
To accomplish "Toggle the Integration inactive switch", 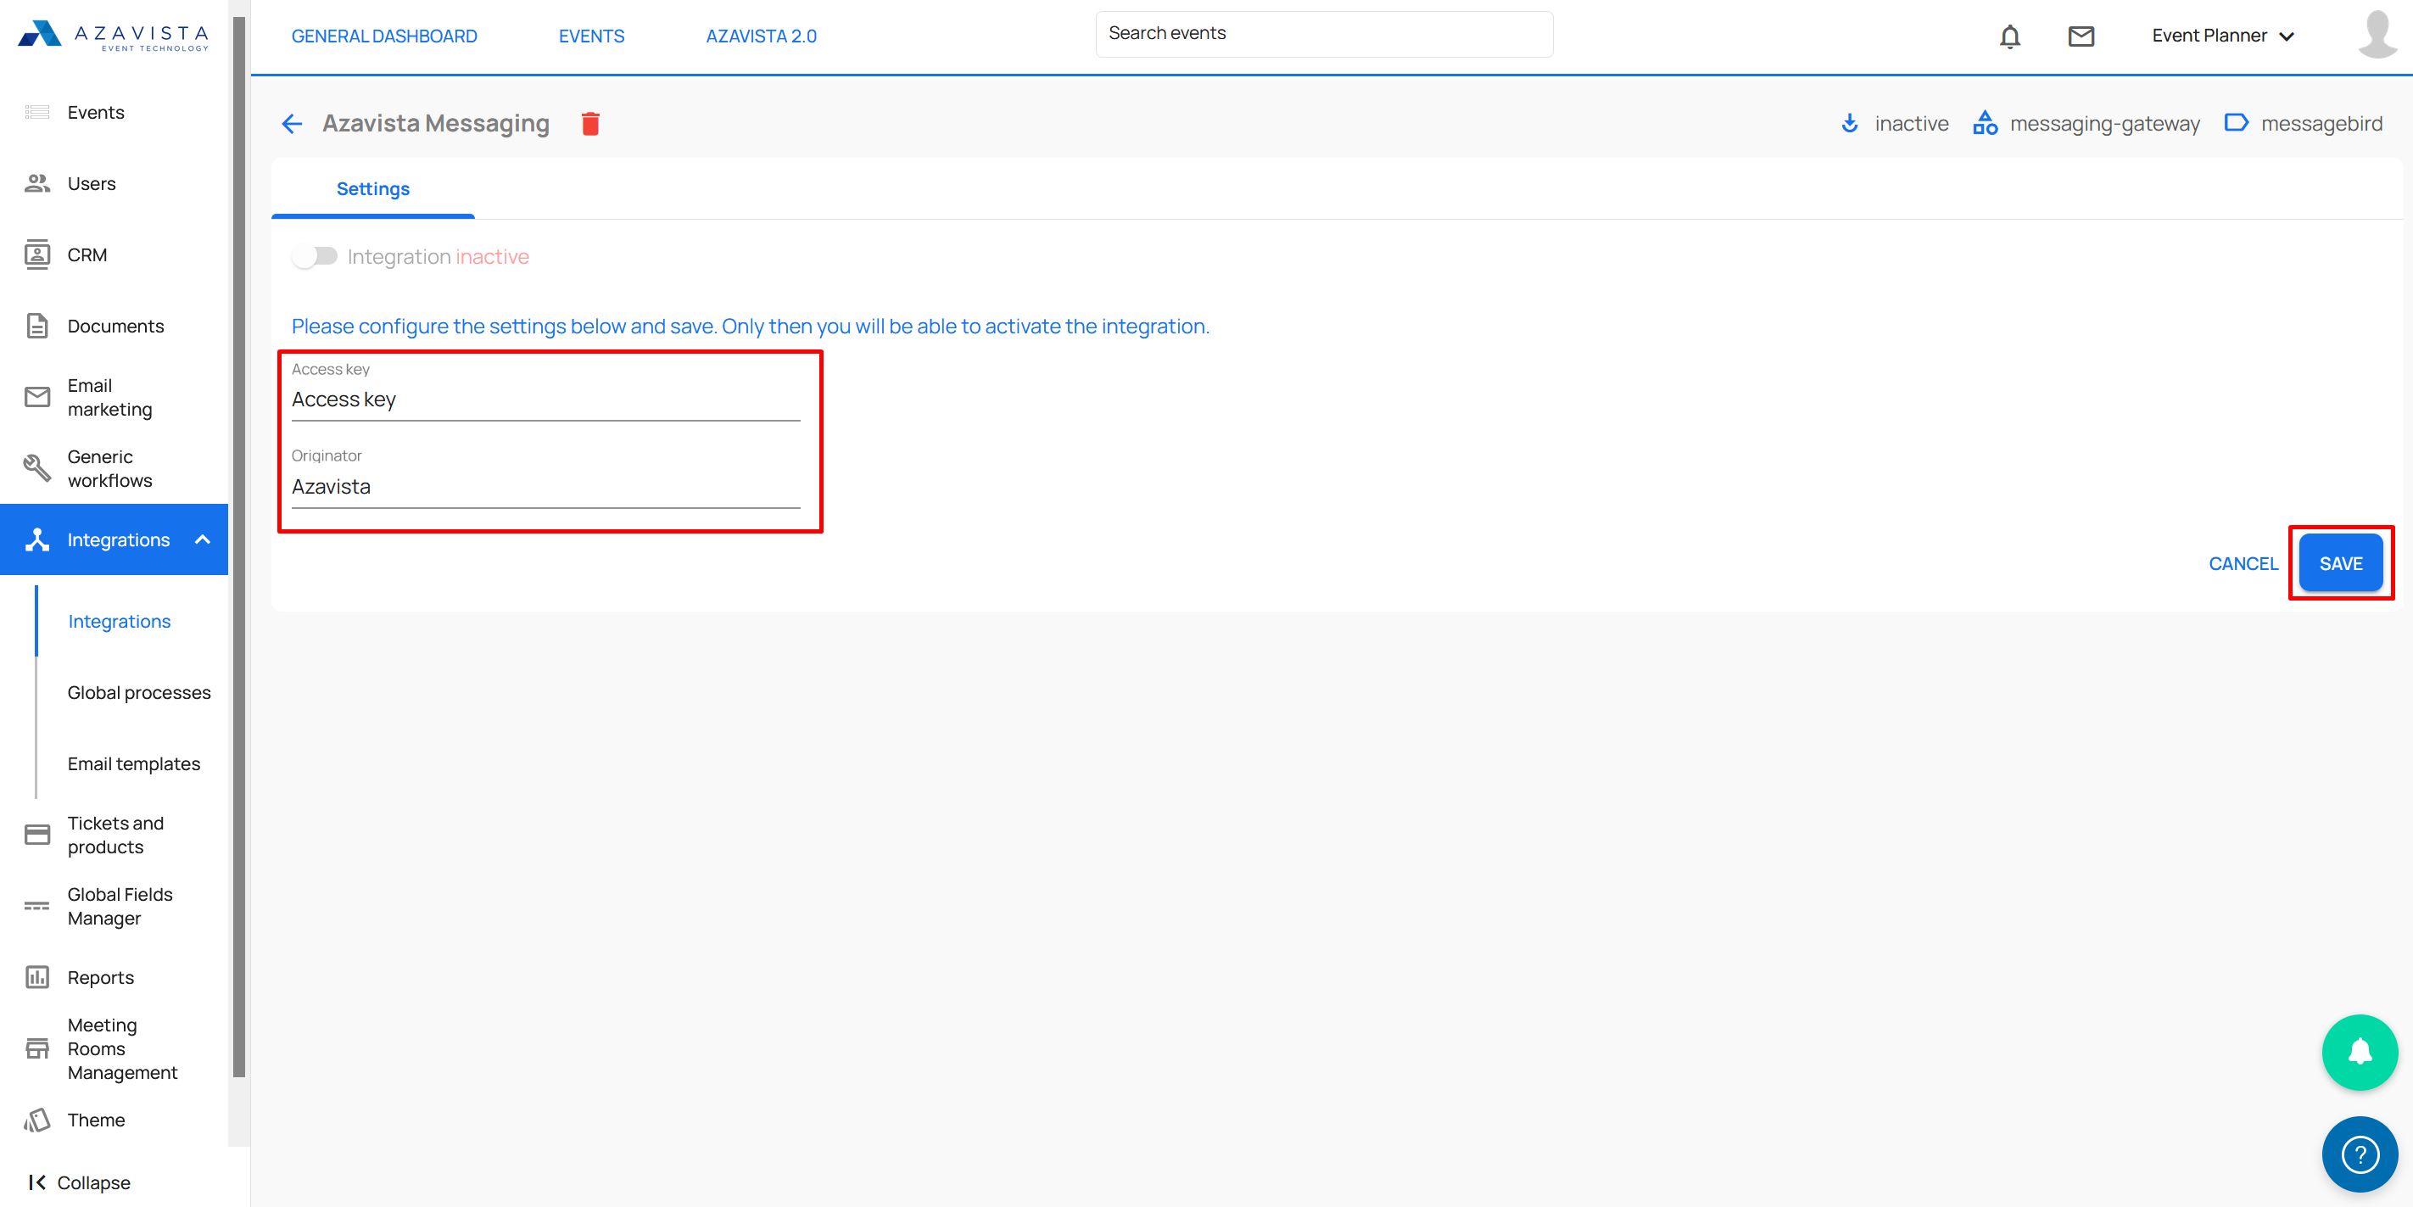I will pos(315,256).
